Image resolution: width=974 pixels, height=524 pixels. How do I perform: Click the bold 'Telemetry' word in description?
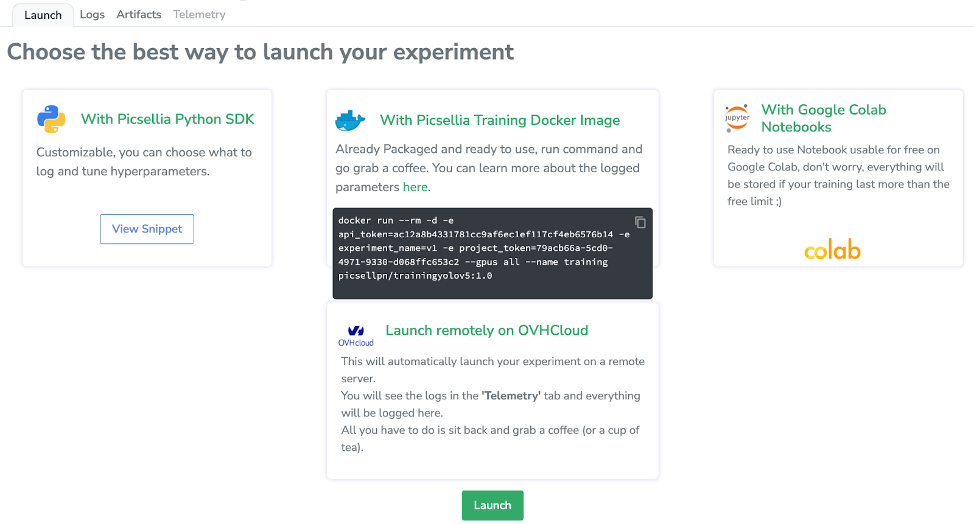tap(511, 396)
